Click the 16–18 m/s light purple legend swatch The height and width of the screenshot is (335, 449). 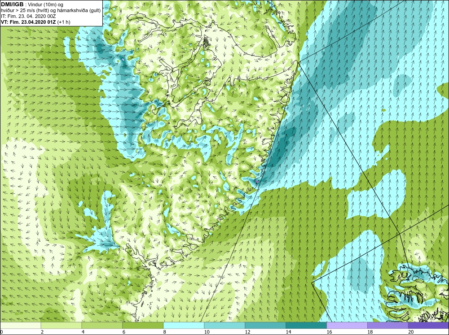click(347, 325)
